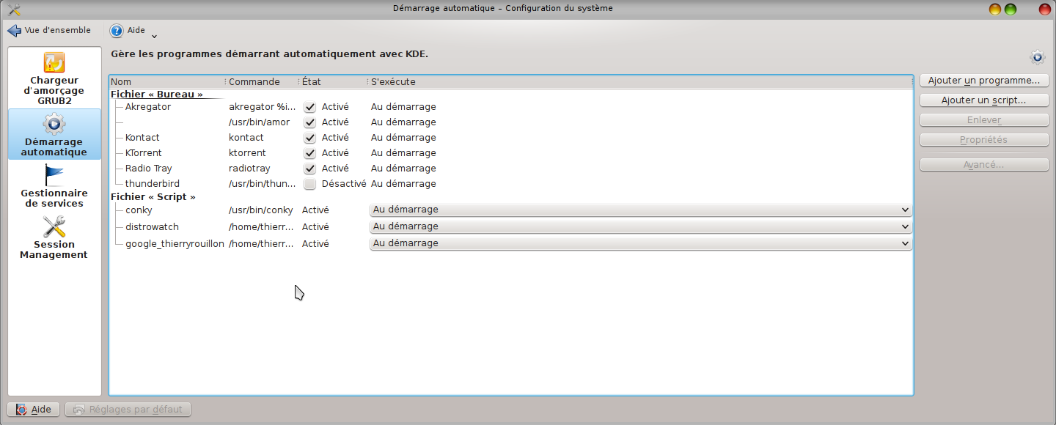The width and height of the screenshot is (1056, 425).
Task: Click the blue back arrow Vue d'ensemble
Action: [14, 31]
